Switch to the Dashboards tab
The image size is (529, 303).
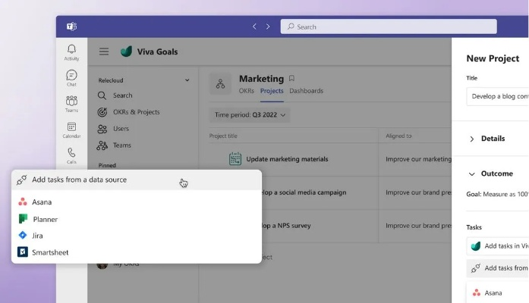point(306,91)
